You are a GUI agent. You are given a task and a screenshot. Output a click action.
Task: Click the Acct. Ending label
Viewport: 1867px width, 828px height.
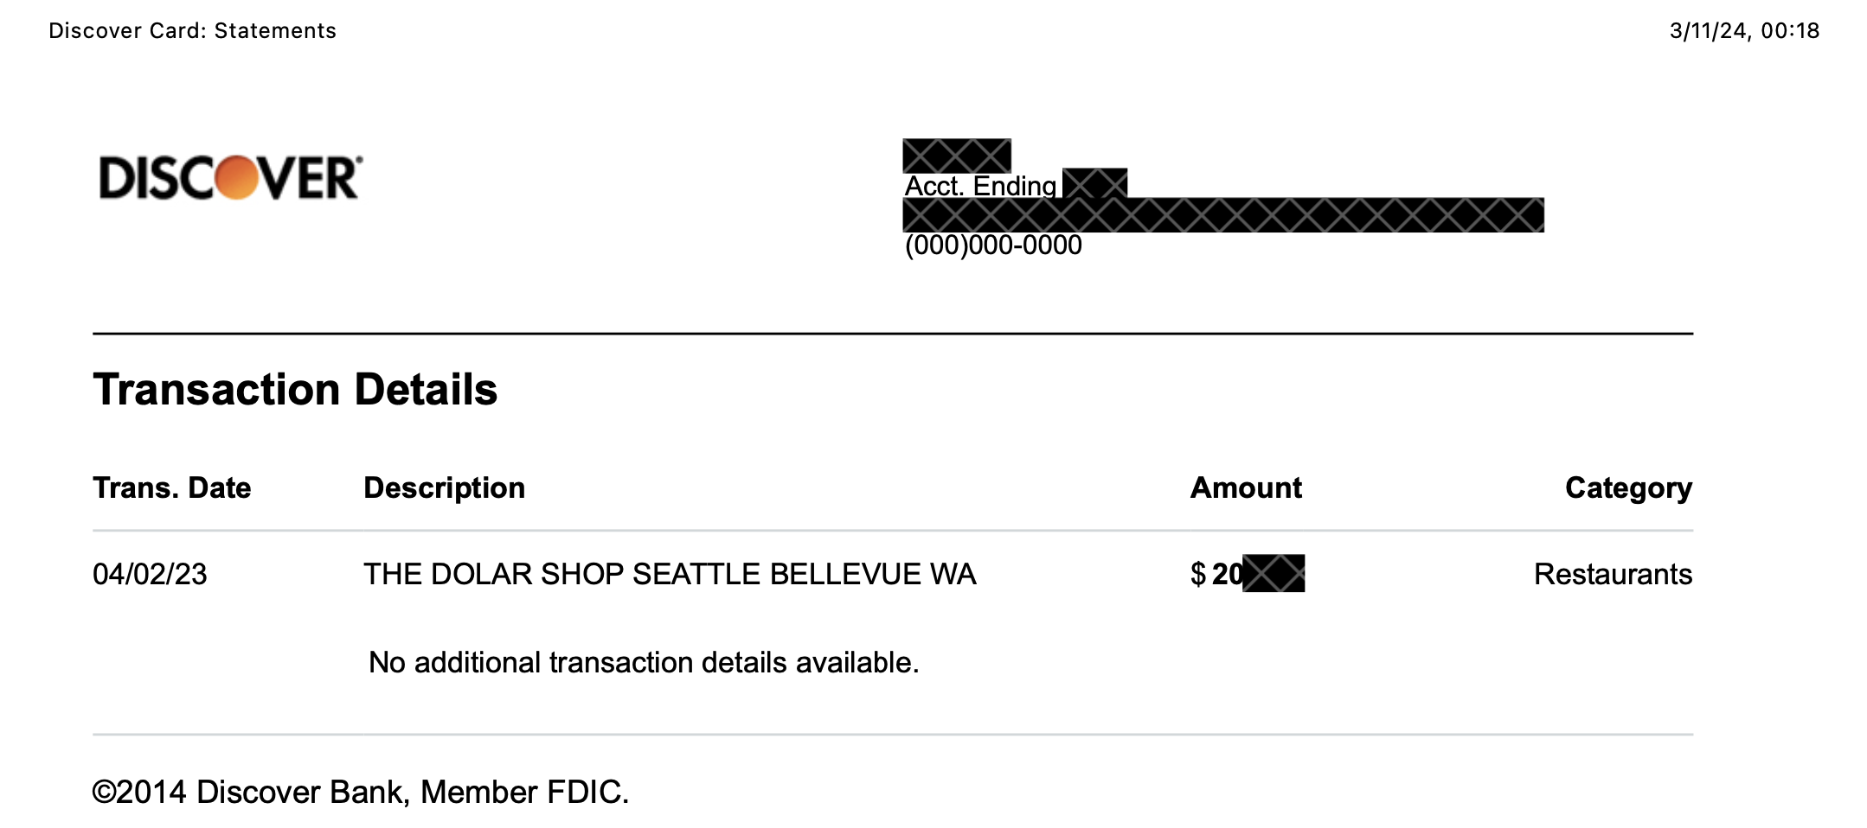point(980,186)
